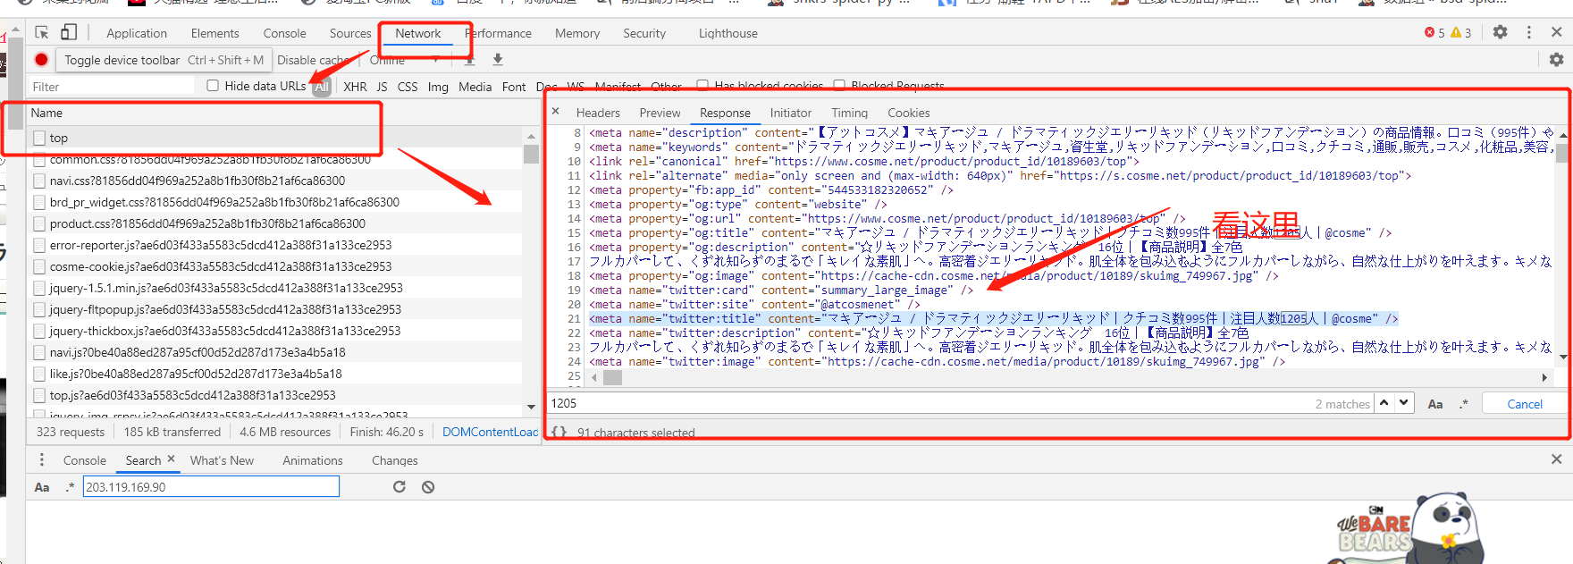Filter requests by Media

point(475,87)
